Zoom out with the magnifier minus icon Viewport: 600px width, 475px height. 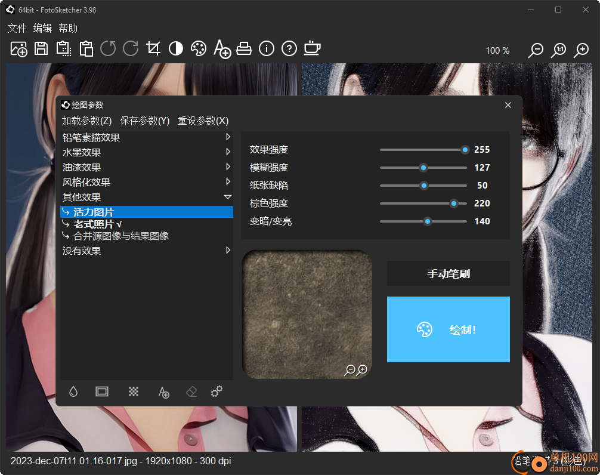(536, 51)
